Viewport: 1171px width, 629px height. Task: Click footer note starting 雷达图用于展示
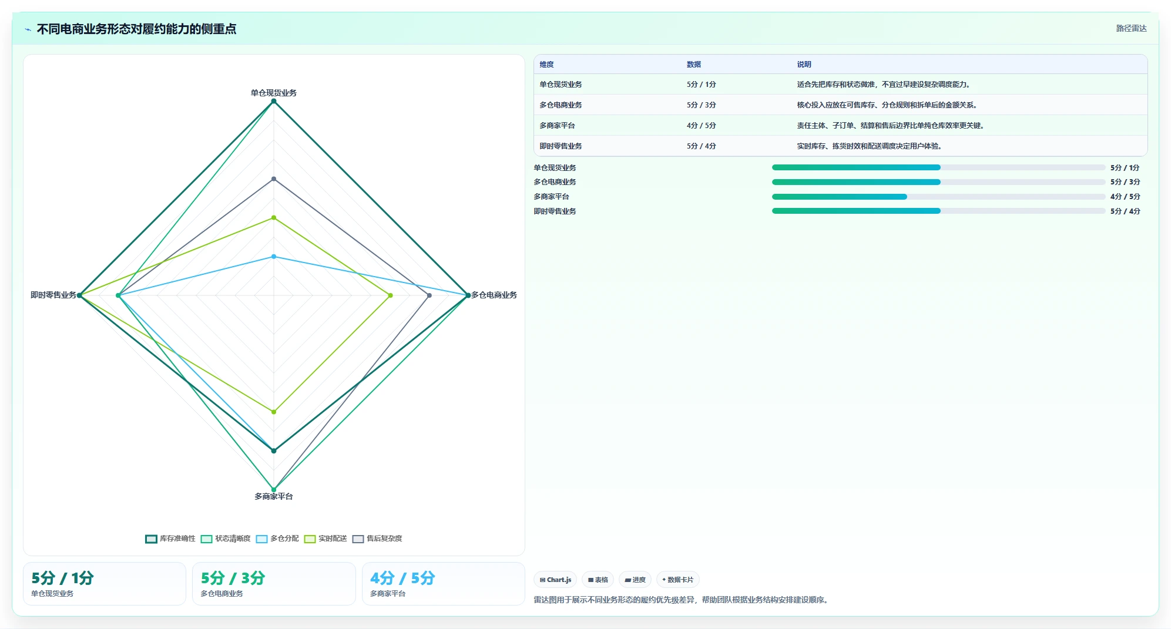click(682, 600)
